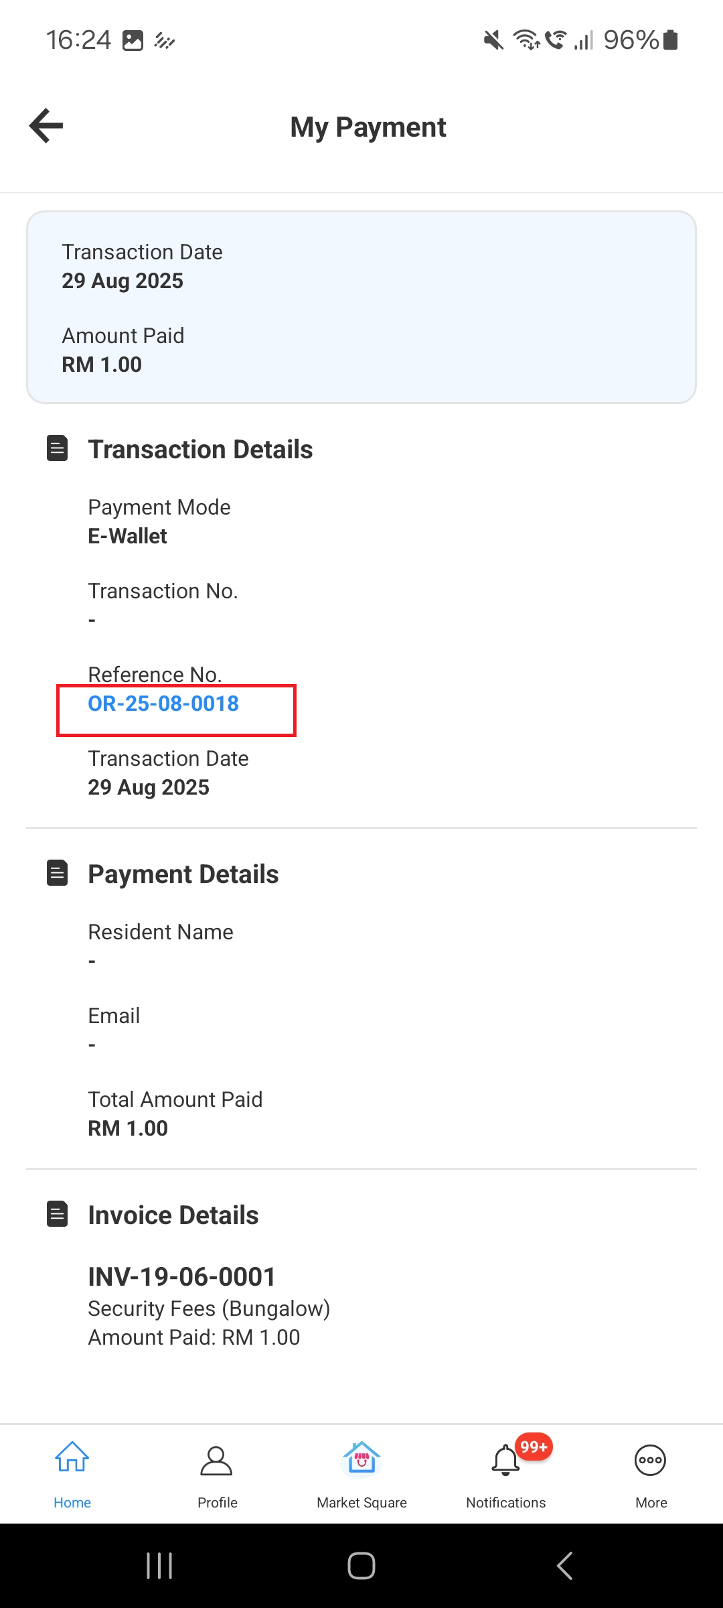Tap the transaction summary card
The image size is (723, 1608).
click(x=361, y=308)
